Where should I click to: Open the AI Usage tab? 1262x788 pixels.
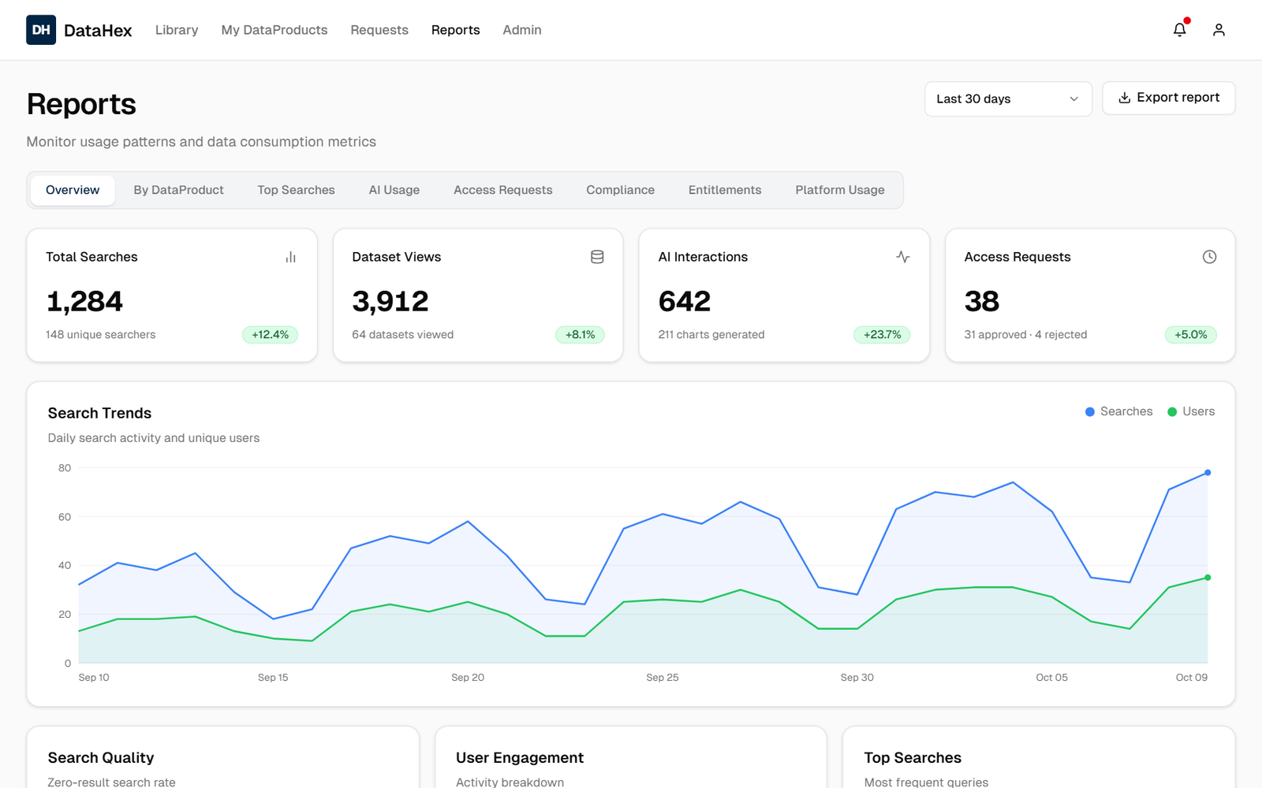point(394,190)
